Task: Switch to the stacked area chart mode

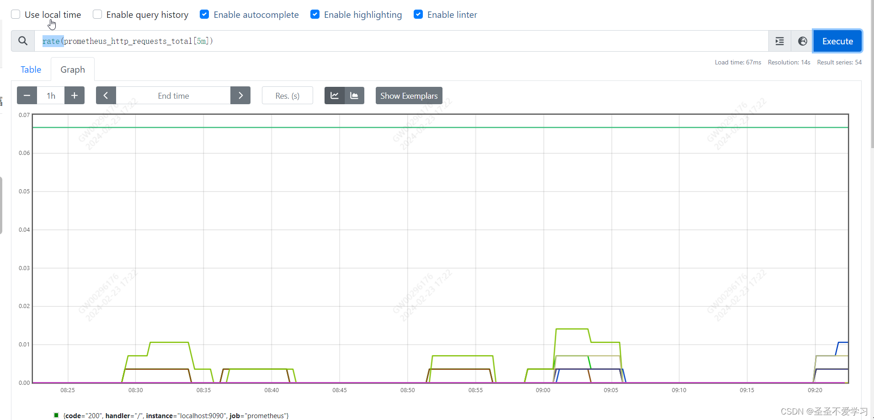Action: point(354,96)
